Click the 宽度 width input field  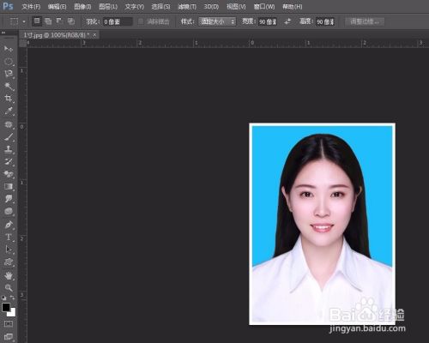(268, 21)
